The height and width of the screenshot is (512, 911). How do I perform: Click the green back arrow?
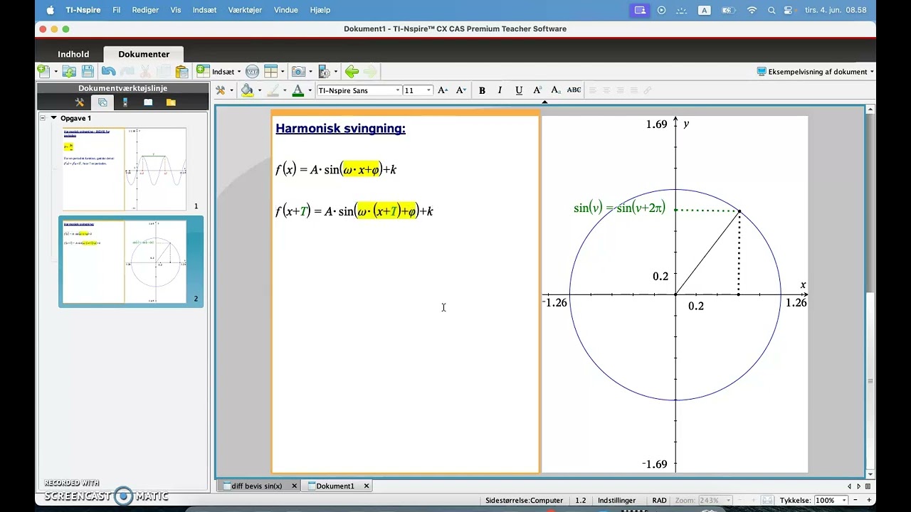pos(352,71)
